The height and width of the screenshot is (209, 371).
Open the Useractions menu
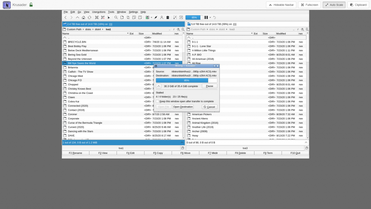tap(99, 12)
